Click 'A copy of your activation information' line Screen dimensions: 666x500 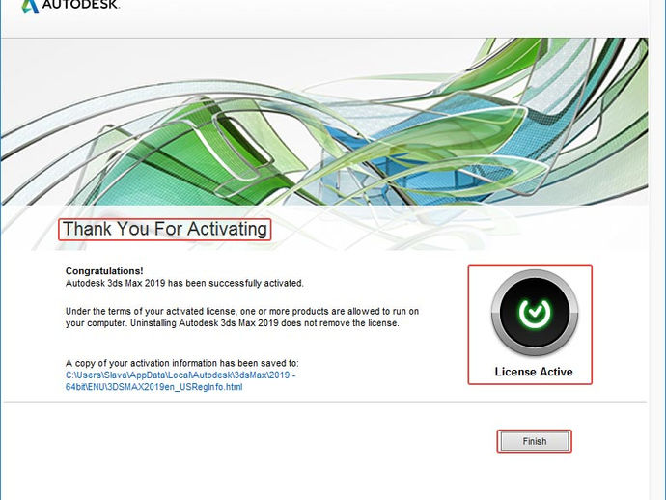point(181,363)
